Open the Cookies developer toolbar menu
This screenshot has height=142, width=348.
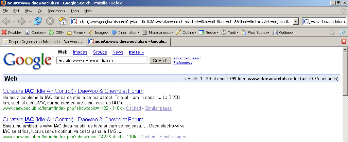click(35, 33)
